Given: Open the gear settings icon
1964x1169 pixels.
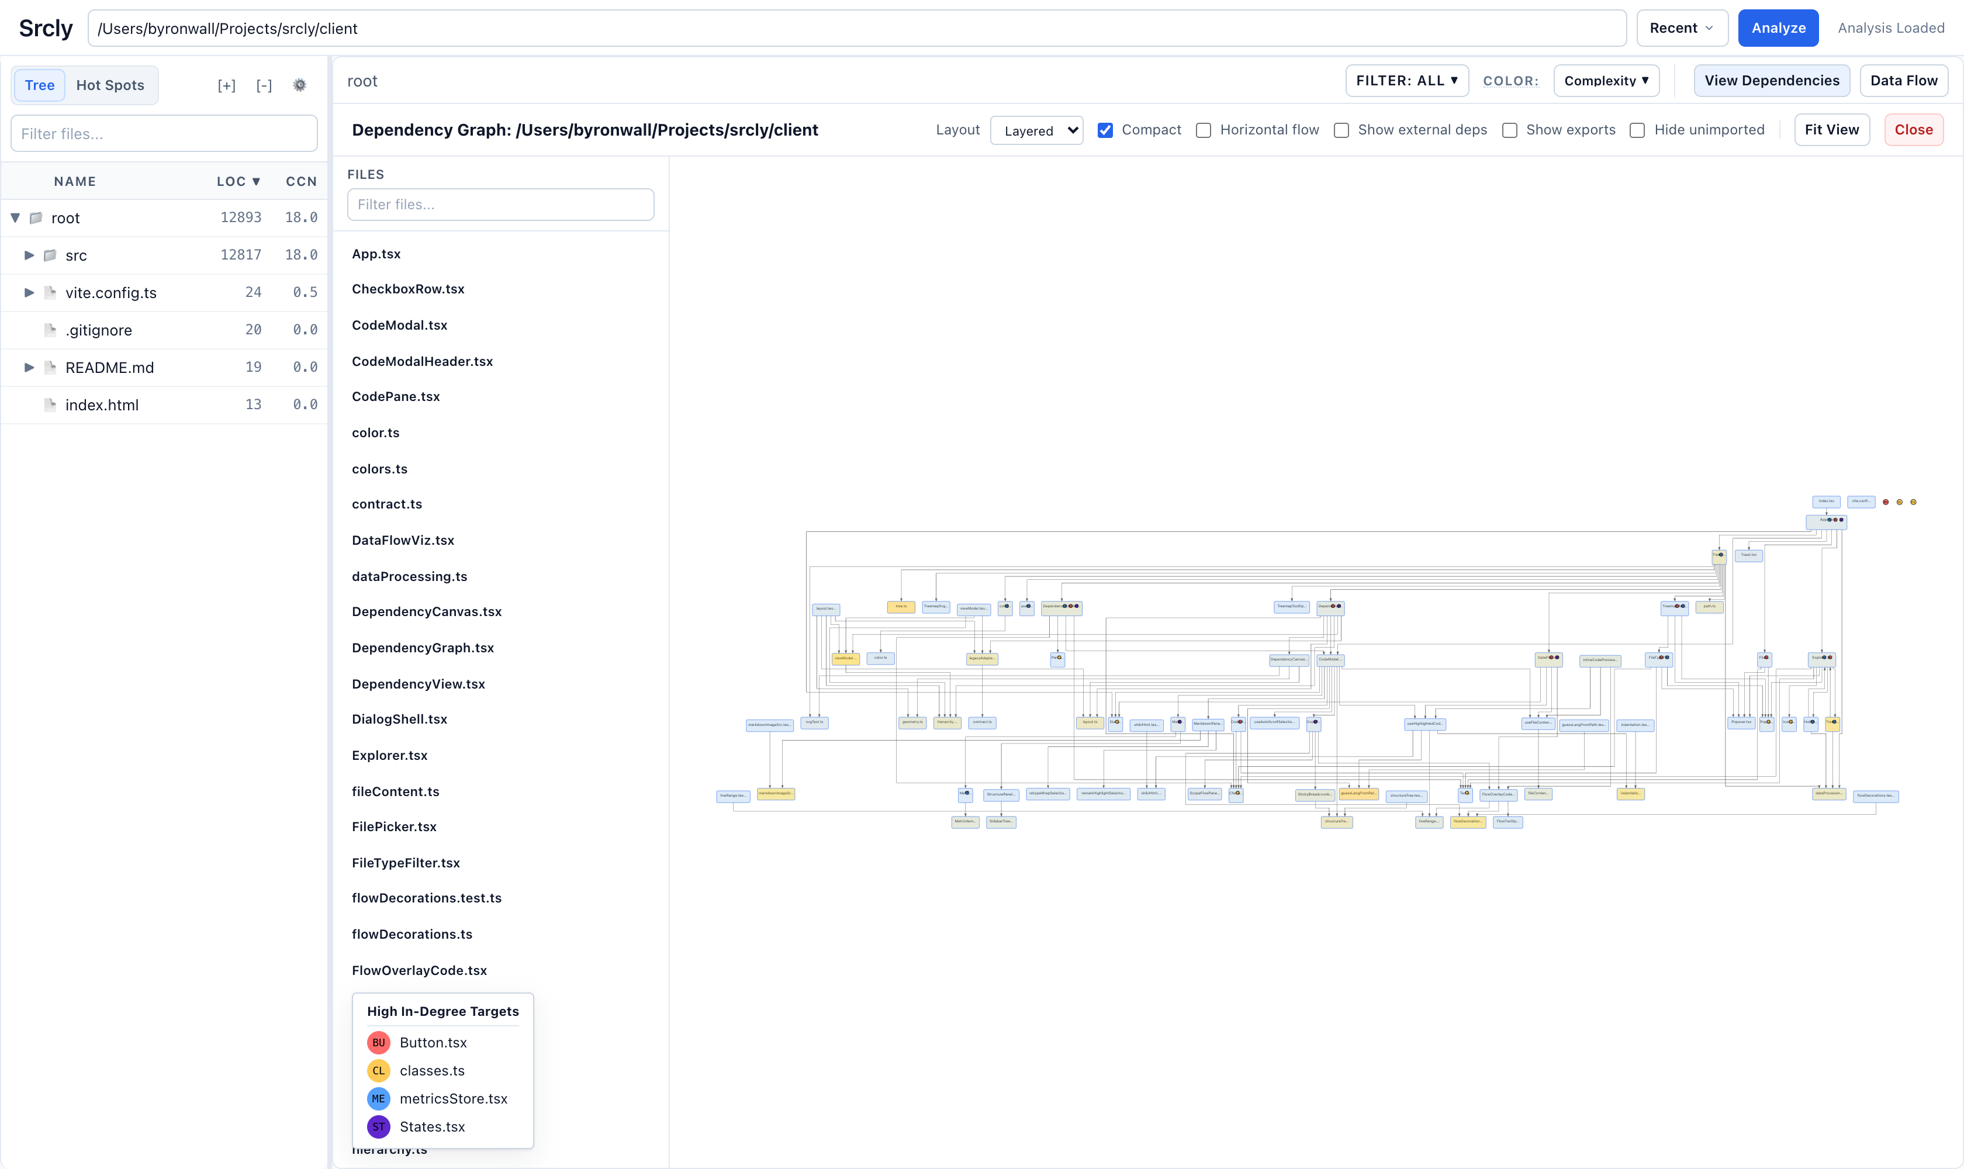Looking at the screenshot, I should point(299,85).
